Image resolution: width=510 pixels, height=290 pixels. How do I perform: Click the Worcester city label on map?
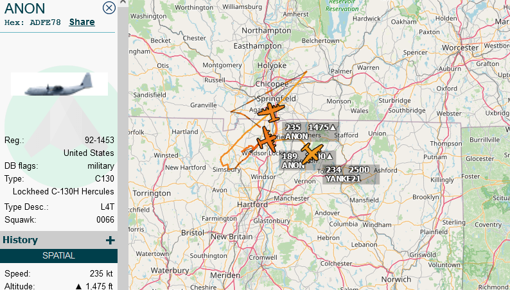[461, 47]
